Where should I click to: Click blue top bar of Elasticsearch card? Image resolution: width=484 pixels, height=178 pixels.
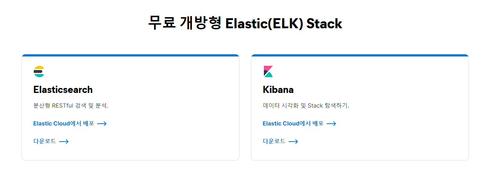click(x=131, y=55)
